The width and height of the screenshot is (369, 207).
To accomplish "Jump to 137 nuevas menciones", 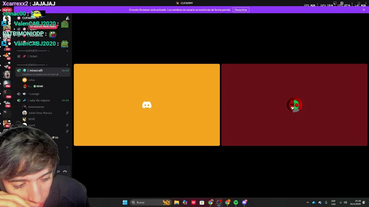I will [43, 27].
